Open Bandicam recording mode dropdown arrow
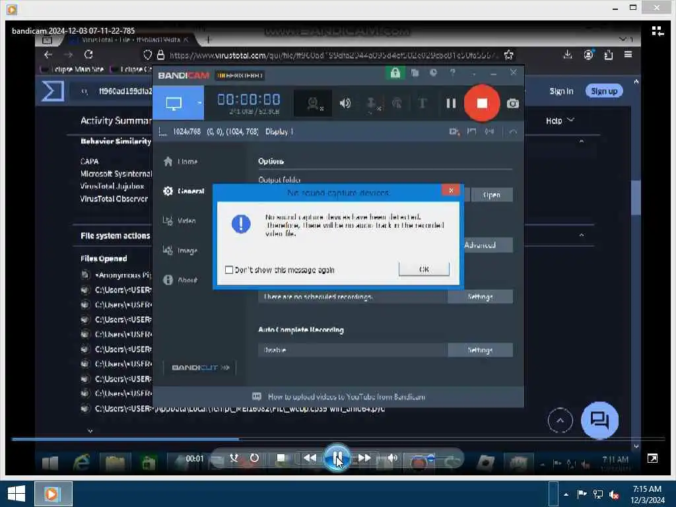Image resolution: width=676 pixels, height=507 pixels. coord(199,103)
